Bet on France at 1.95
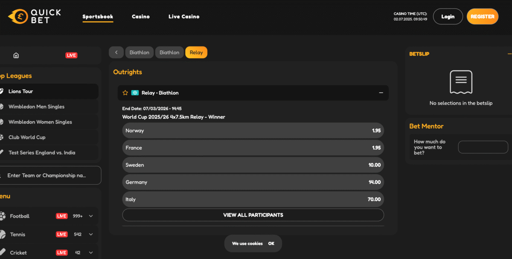512x259 pixels. pyautogui.click(x=253, y=148)
